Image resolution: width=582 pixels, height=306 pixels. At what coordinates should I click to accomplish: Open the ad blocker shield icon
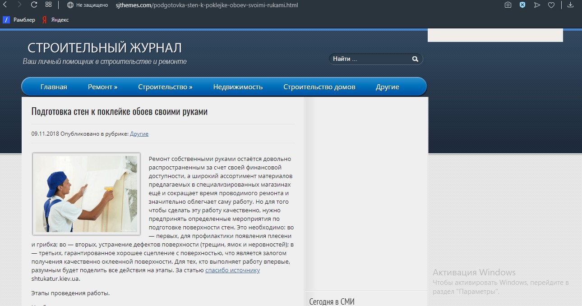522,5
